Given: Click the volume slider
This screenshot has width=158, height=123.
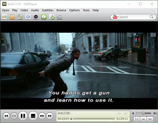Looking at the screenshot, I should (144, 113).
